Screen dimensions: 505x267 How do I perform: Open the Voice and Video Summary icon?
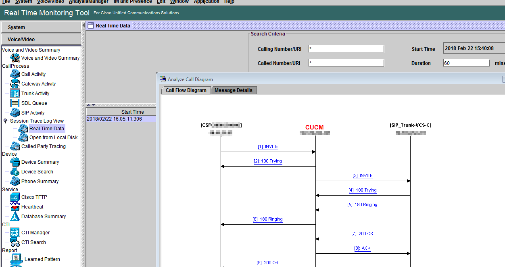(15, 58)
